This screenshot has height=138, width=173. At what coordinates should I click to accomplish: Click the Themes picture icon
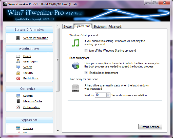(18, 128)
